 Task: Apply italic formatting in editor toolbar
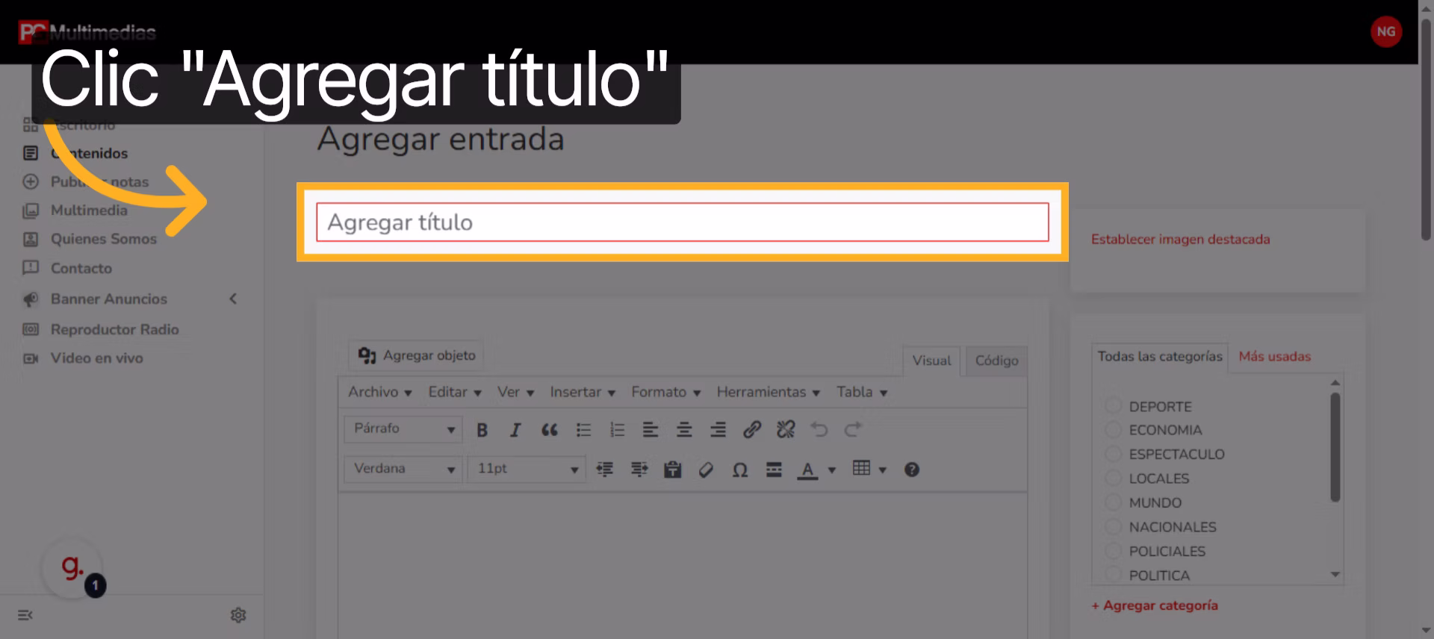click(x=515, y=430)
